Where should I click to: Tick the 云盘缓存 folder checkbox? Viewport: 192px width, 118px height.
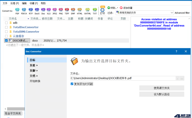point(6,36)
